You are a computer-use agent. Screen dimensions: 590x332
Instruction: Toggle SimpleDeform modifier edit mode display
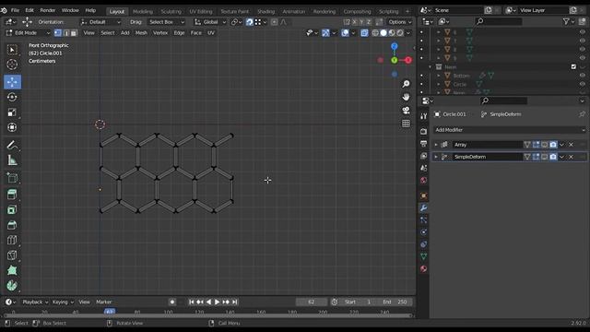coord(536,157)
